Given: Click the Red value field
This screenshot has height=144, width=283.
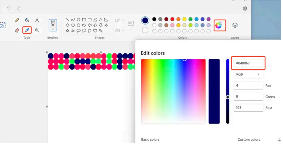Looking at the screenshot, I should 248,86.
